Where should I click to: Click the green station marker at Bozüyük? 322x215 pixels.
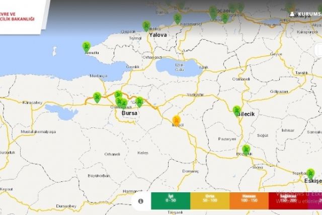pos(246,150)
